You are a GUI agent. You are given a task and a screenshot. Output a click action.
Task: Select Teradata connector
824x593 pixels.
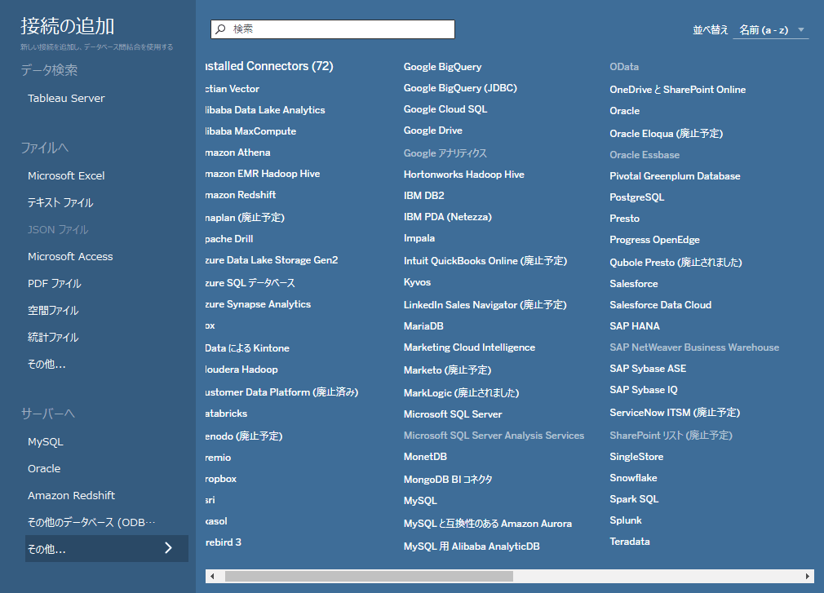click(x=630, y=542)
